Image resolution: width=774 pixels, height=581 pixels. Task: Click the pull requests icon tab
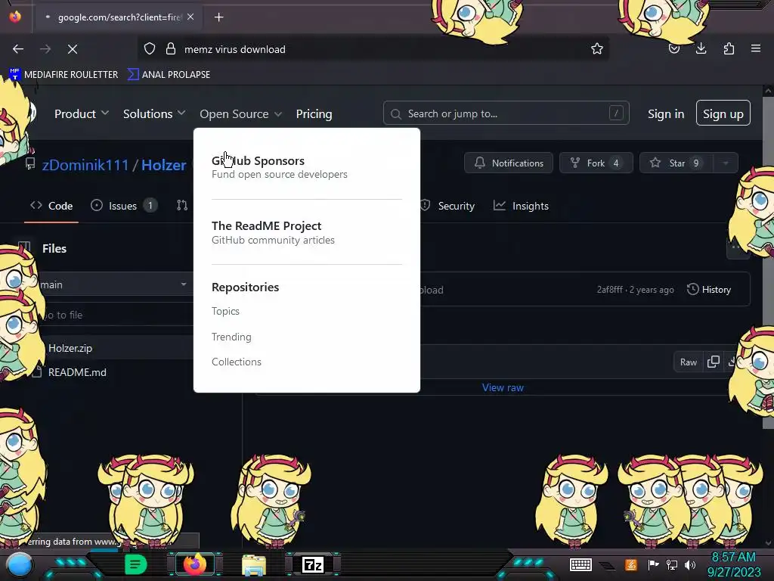(x=182, y=206)
